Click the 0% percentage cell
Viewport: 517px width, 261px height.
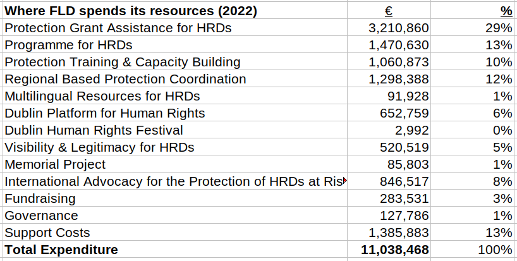tap(502, 130)
